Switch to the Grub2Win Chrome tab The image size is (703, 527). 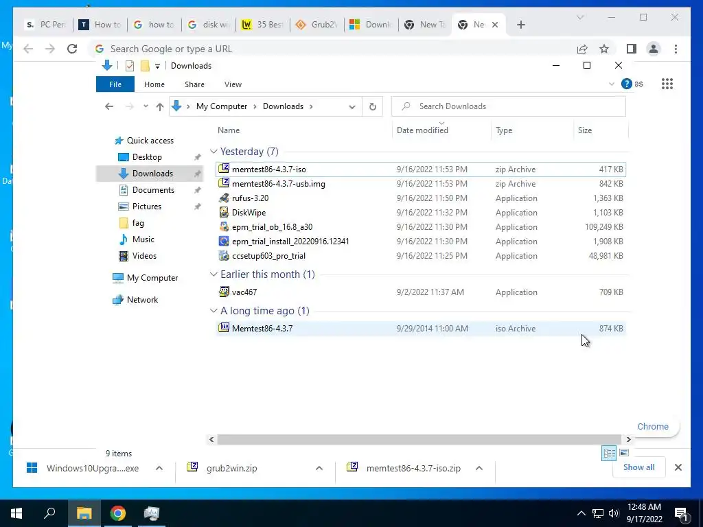[x=317, y=25]
